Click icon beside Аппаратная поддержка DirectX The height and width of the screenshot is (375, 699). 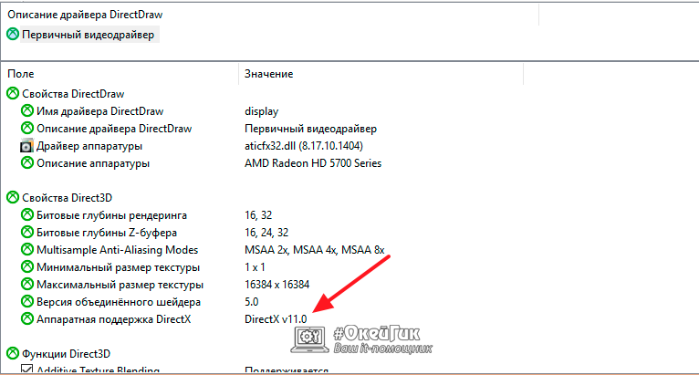pyautogui.click(x=27, y=318)
